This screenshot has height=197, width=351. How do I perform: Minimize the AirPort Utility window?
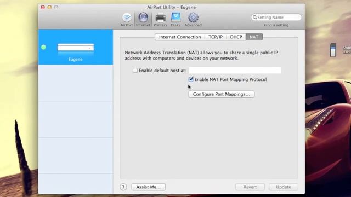49,7
